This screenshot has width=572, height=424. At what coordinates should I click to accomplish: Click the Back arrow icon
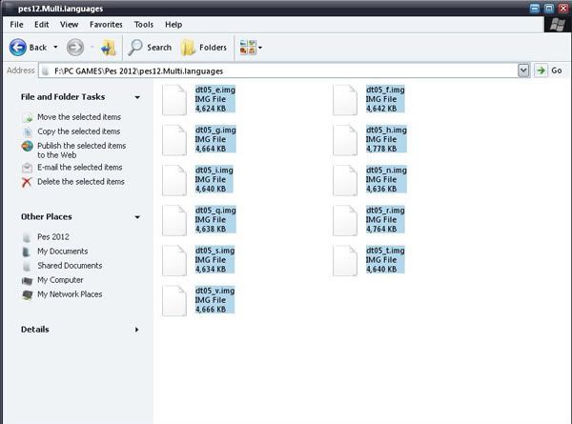click(x=17, y=48)
